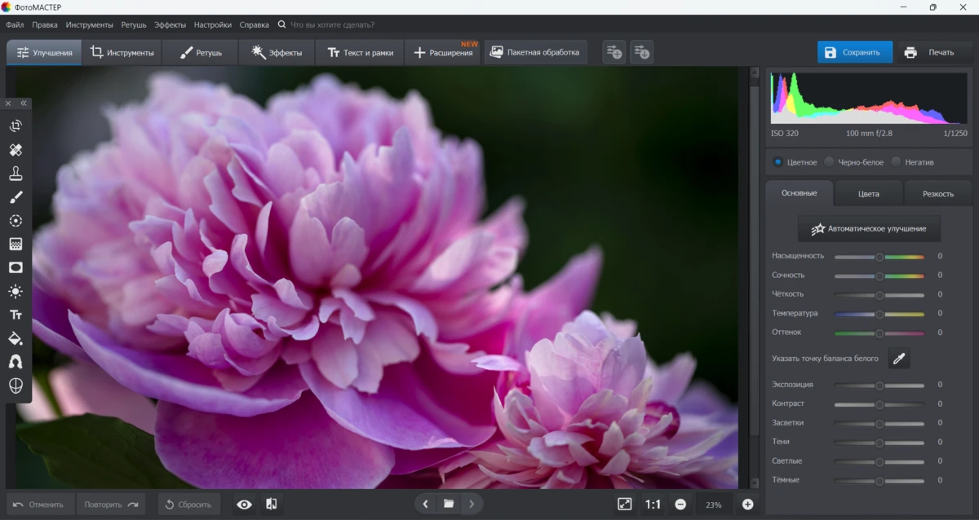
Task: Click the paint bucket fill tool
Action: [16, 338]
